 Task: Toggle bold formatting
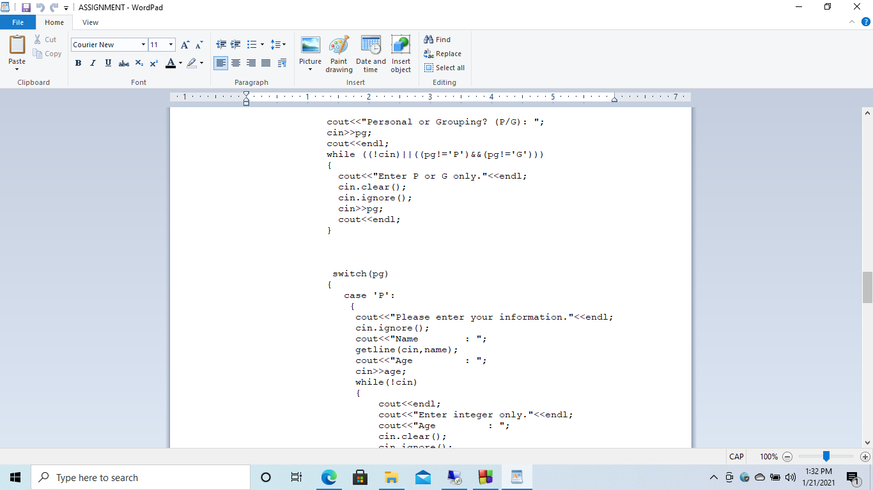78,63
